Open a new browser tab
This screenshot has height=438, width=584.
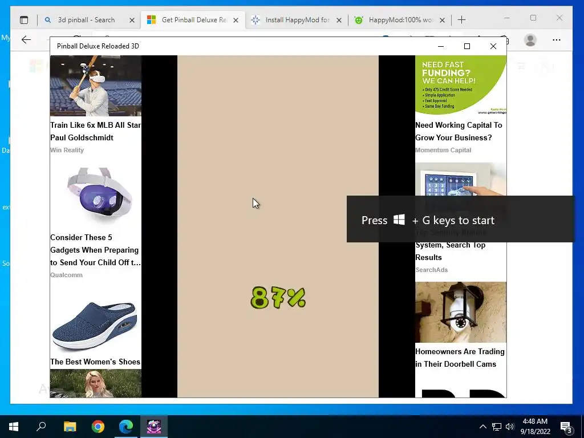(461, 20)
